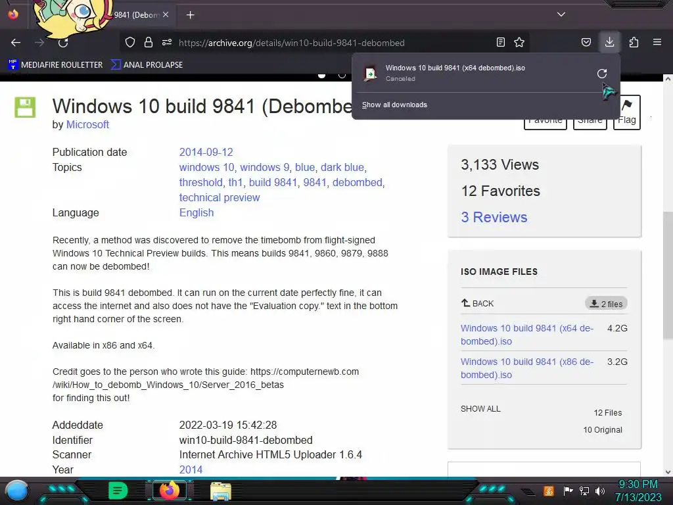The height and width of the screenshot is (505, 673).
Task: Retry the canceled ISO download
Action: pos(602,74)
